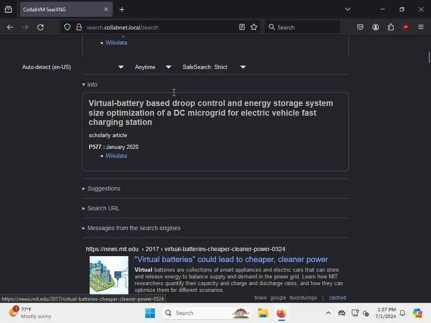Show hidden system tray icons
Image resolution: width=431 pixels, height=323 pixels.
click(x=328, y=313)
